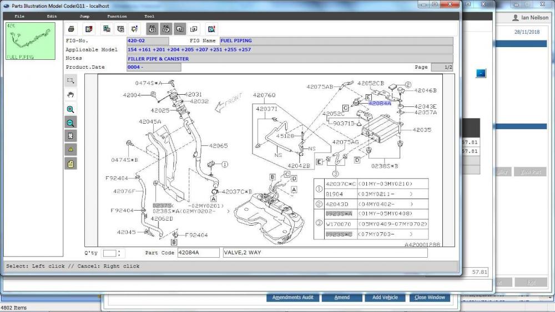Open the Edit menu

pyautogui.click(x=52, y=16)
